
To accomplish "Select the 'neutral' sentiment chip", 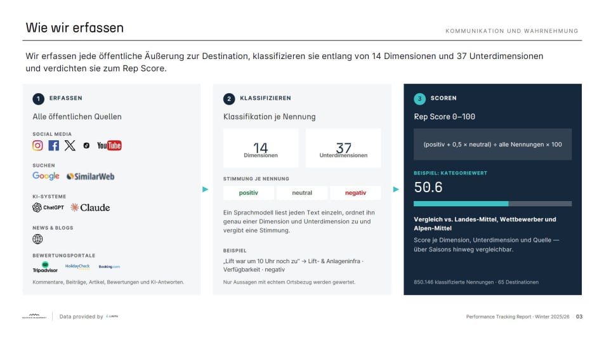I will [x=302, y=193].
